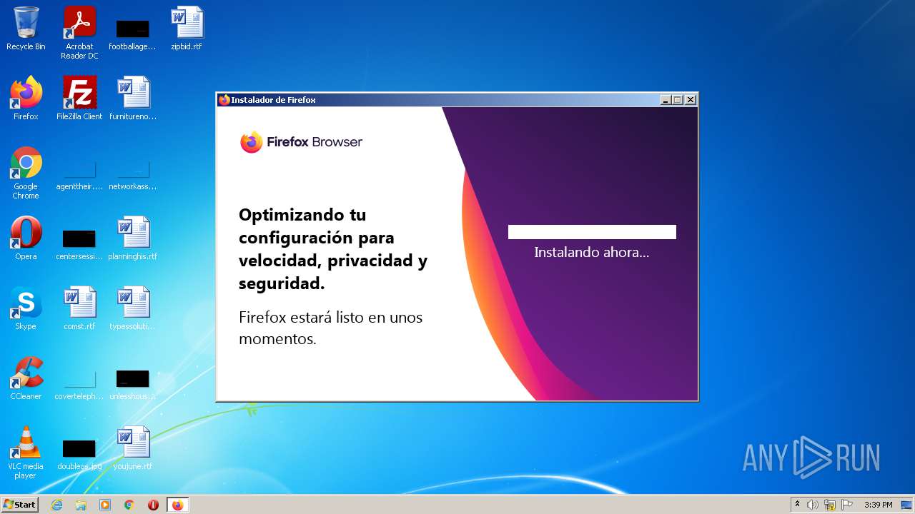Select the comst.rtf document icon
Screen dimensions: 915x514
pos(79,308)
